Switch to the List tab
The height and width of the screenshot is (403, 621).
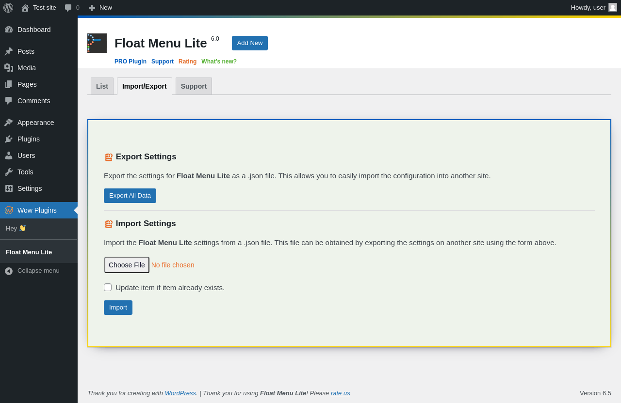click(102, 86)
